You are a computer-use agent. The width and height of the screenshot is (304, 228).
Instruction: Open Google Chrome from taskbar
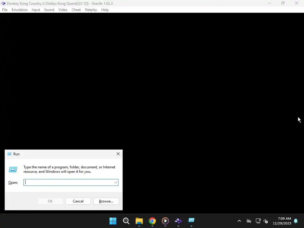(x=152, y=221)
